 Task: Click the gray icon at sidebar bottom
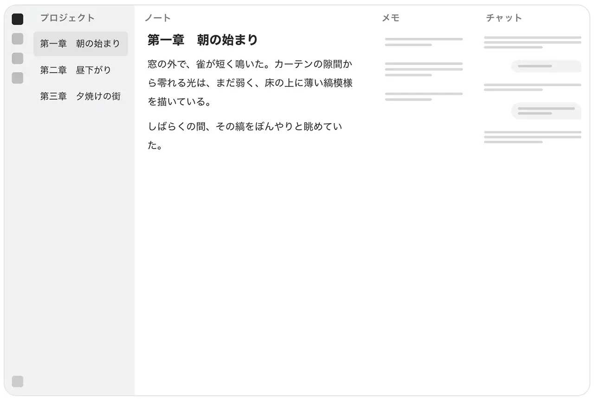pyautogui.click(x=17, y=381)
